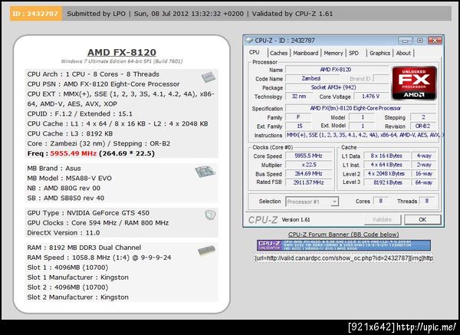Click the Core Speed value field
Viewport: 460px width, 335px height.
[309, 156]
